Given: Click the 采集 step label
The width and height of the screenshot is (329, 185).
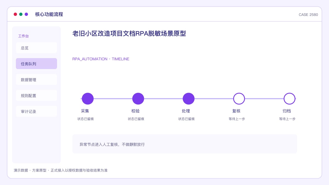Looking at the screenshot, I should (85, 111).
